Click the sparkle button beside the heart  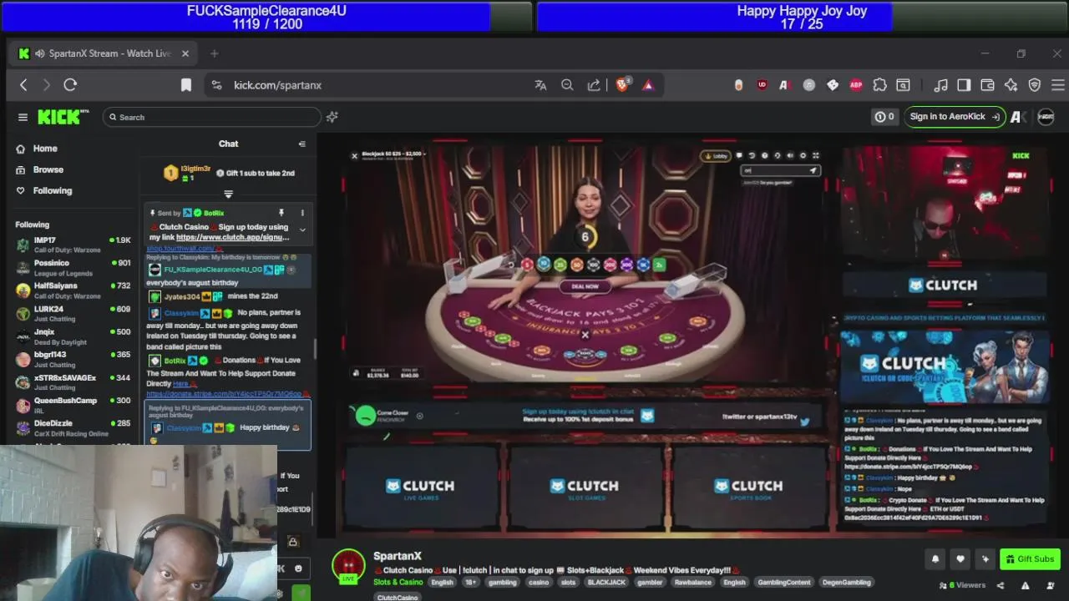point(985,559)
